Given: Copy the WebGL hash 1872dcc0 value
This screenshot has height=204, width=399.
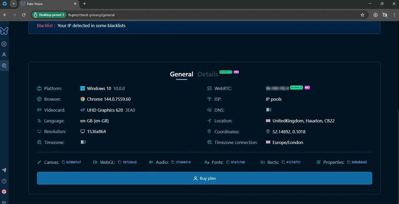Looking at the screenshot, I should point(129,162).
